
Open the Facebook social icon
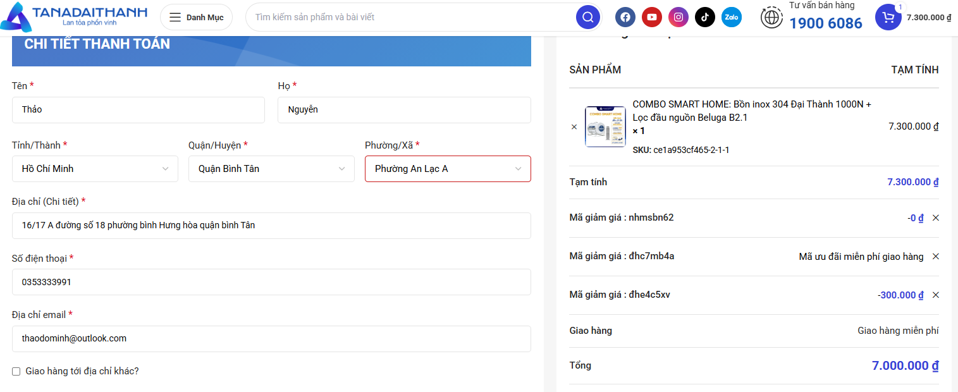pyautogui.click(x=625, y=17)
